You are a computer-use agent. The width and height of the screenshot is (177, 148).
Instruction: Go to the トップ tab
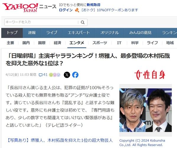(12, 33)
